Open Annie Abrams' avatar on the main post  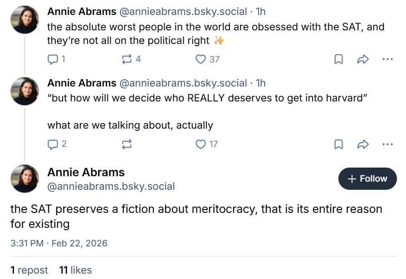click(x=24, y=179)
